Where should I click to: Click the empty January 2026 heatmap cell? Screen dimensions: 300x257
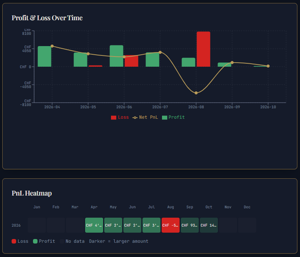[x=37, y=225]
